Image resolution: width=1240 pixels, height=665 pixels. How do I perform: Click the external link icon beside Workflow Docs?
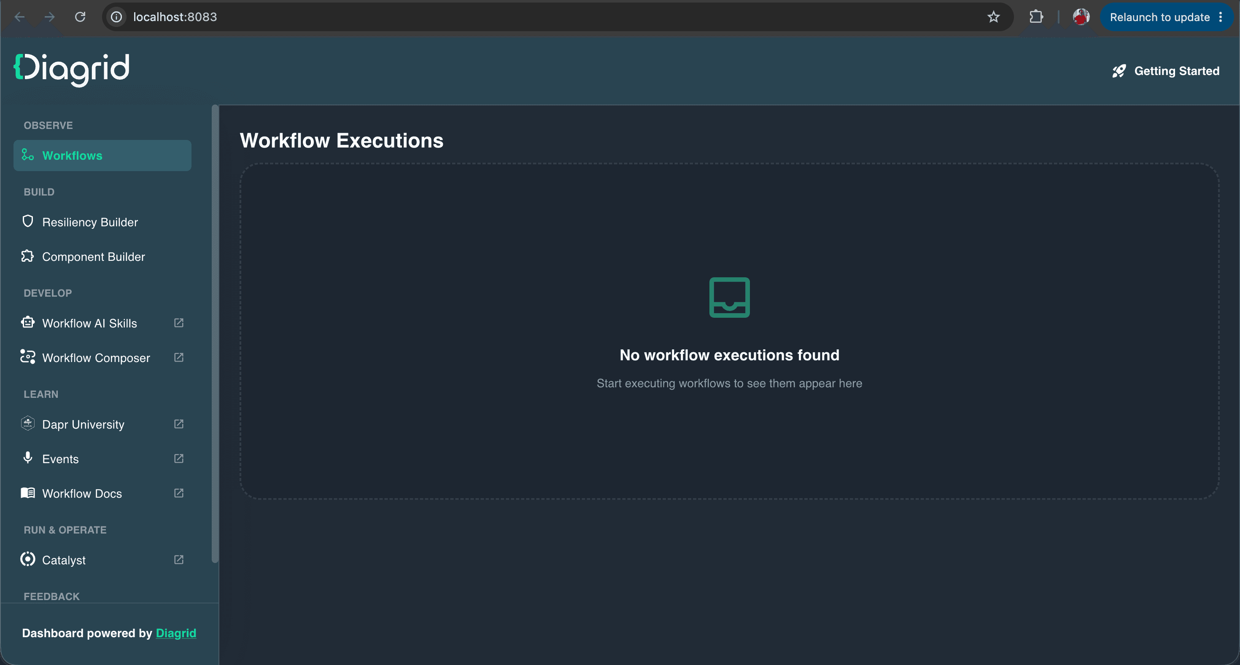coord(178,493)
